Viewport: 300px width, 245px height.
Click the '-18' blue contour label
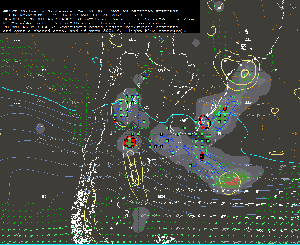tap(184, 204)
